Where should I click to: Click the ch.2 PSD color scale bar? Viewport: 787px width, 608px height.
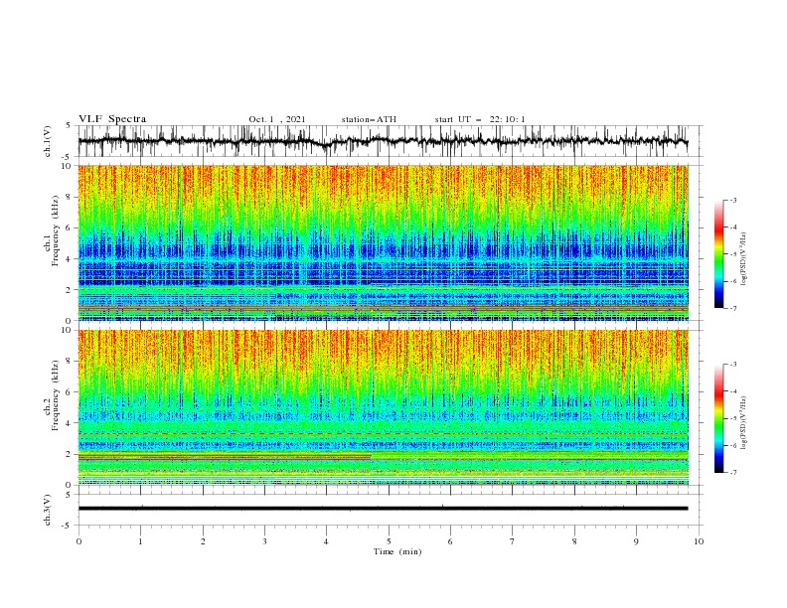718,418
